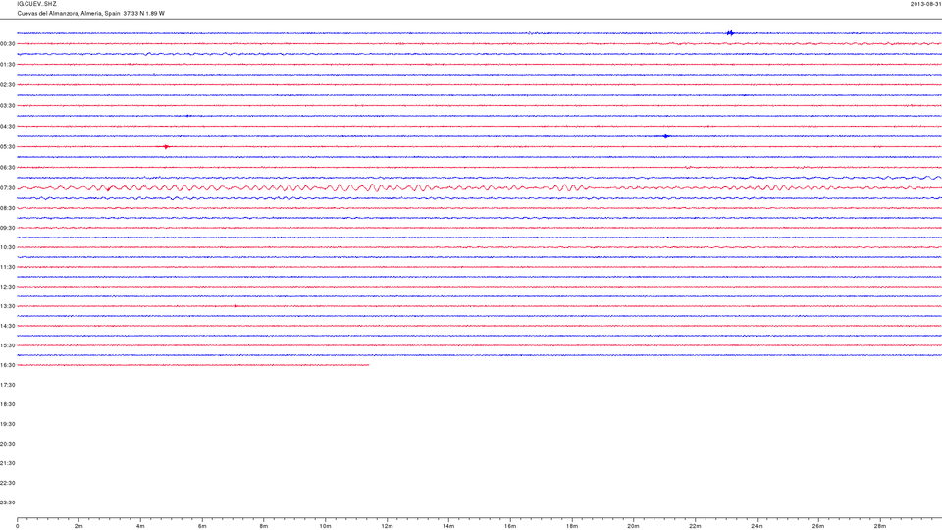The height and width of the screenshot is (530, 942).
Task: Select the 13:30 time row label
Action: 7,306
